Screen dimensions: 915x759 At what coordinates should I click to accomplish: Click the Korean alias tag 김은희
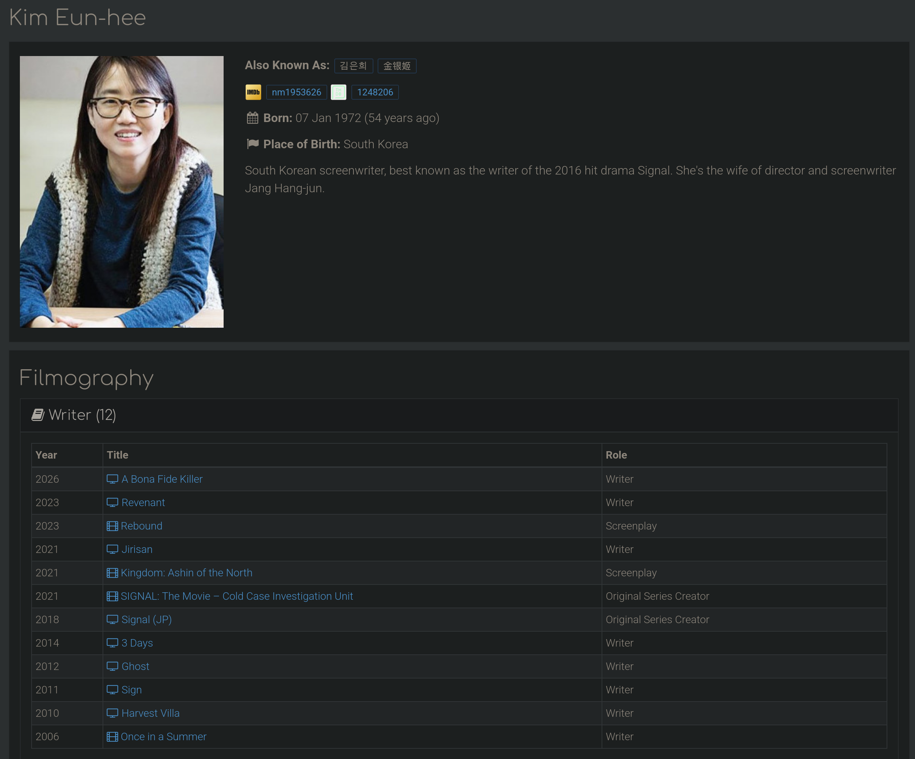pyautogui.click(x=354, y=66)
